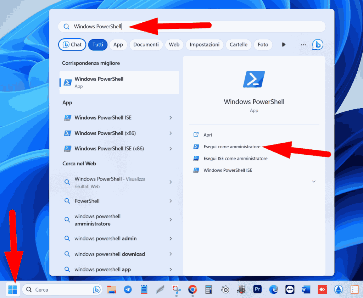
Task: Click the Apri open-external icon
Action: tap(196, 135)
